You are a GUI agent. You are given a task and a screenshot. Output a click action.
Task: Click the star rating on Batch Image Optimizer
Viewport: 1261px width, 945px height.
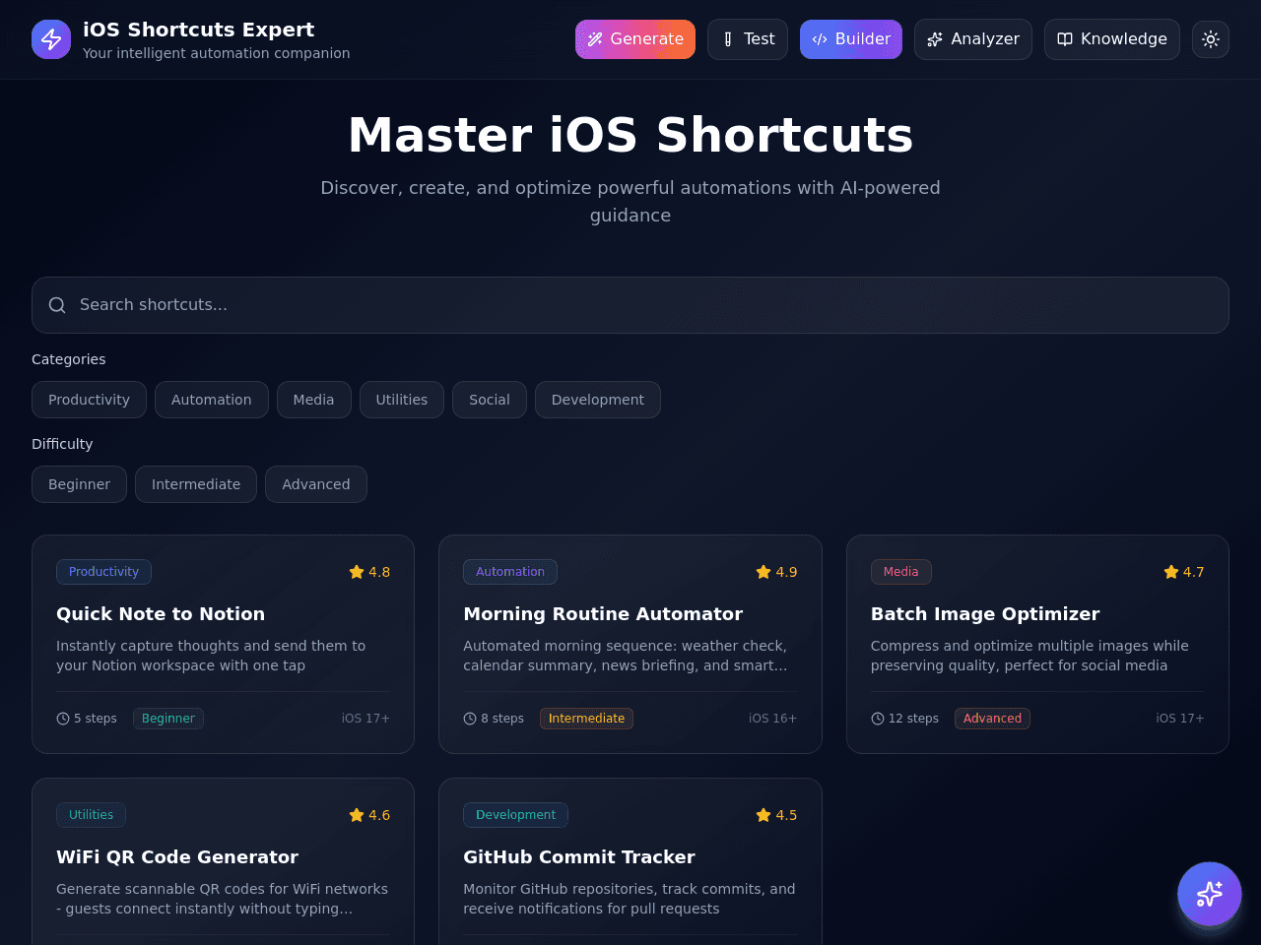tap(1183, 572)
